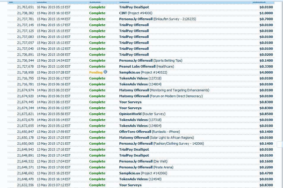Select the $0.3300 reward amount

click(266, 67)
